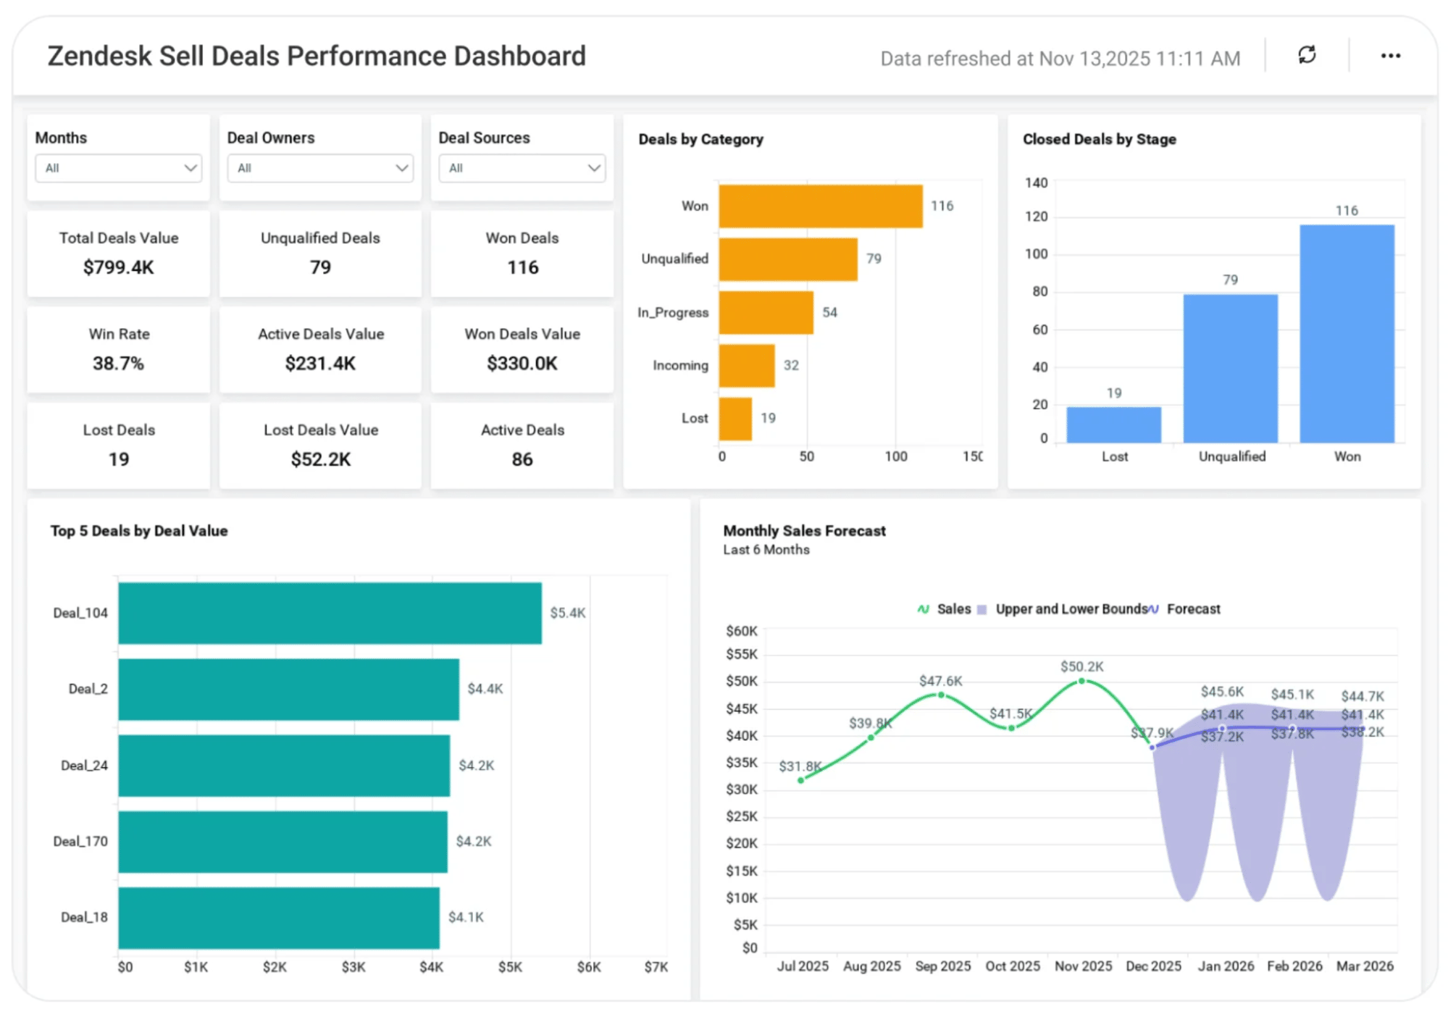Click the $31.8K Jul 2025 sales point

[800, 780]
